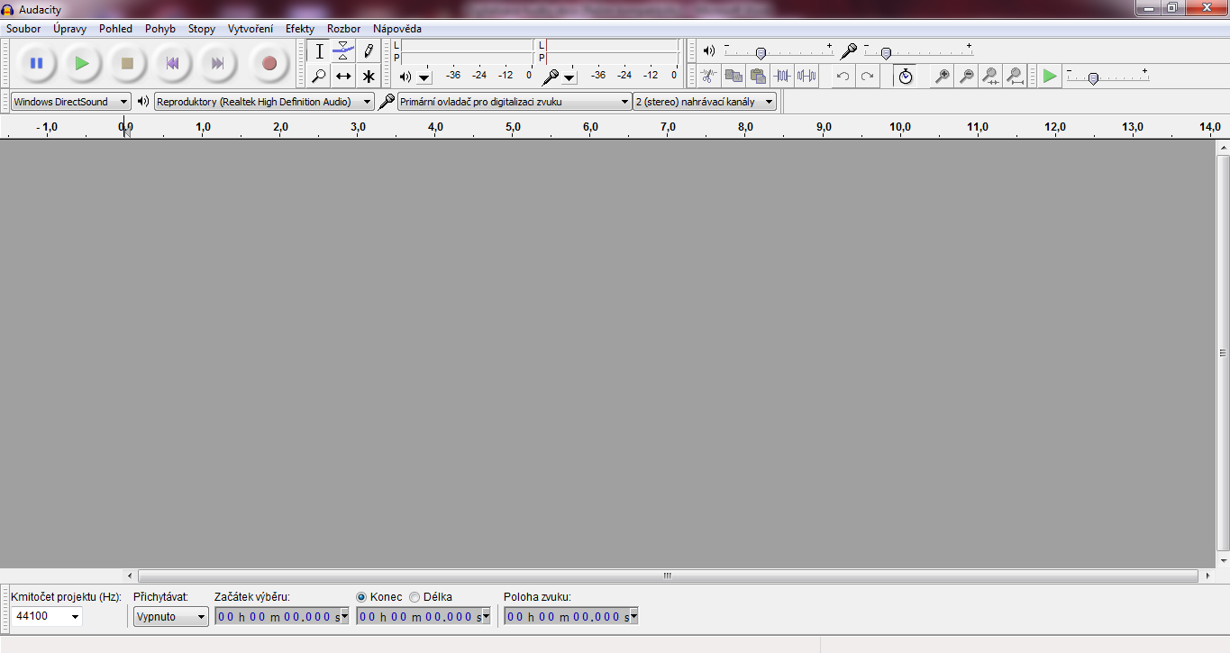The width and height of the screenshot is (1230, 653).
Task: Click the Paste icon in the edit toolbar
Action: click(x=758, y=77)
